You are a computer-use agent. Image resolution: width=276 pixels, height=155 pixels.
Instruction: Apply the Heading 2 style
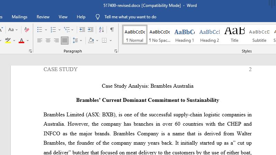click(210, 35)
